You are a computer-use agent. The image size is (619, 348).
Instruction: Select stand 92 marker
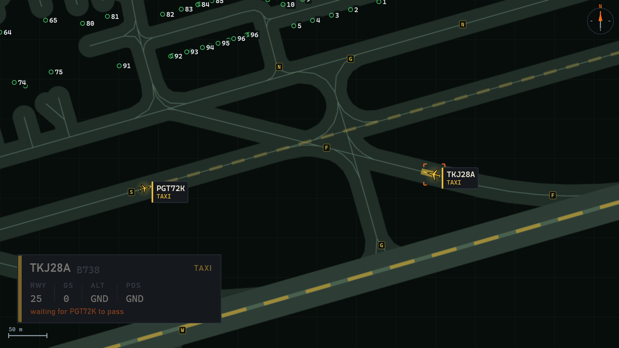(171, 56)
